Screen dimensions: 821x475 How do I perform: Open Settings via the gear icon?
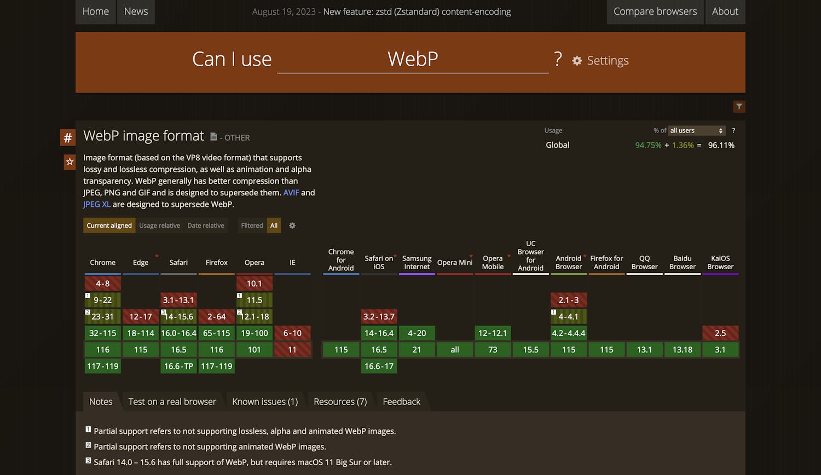577,61
